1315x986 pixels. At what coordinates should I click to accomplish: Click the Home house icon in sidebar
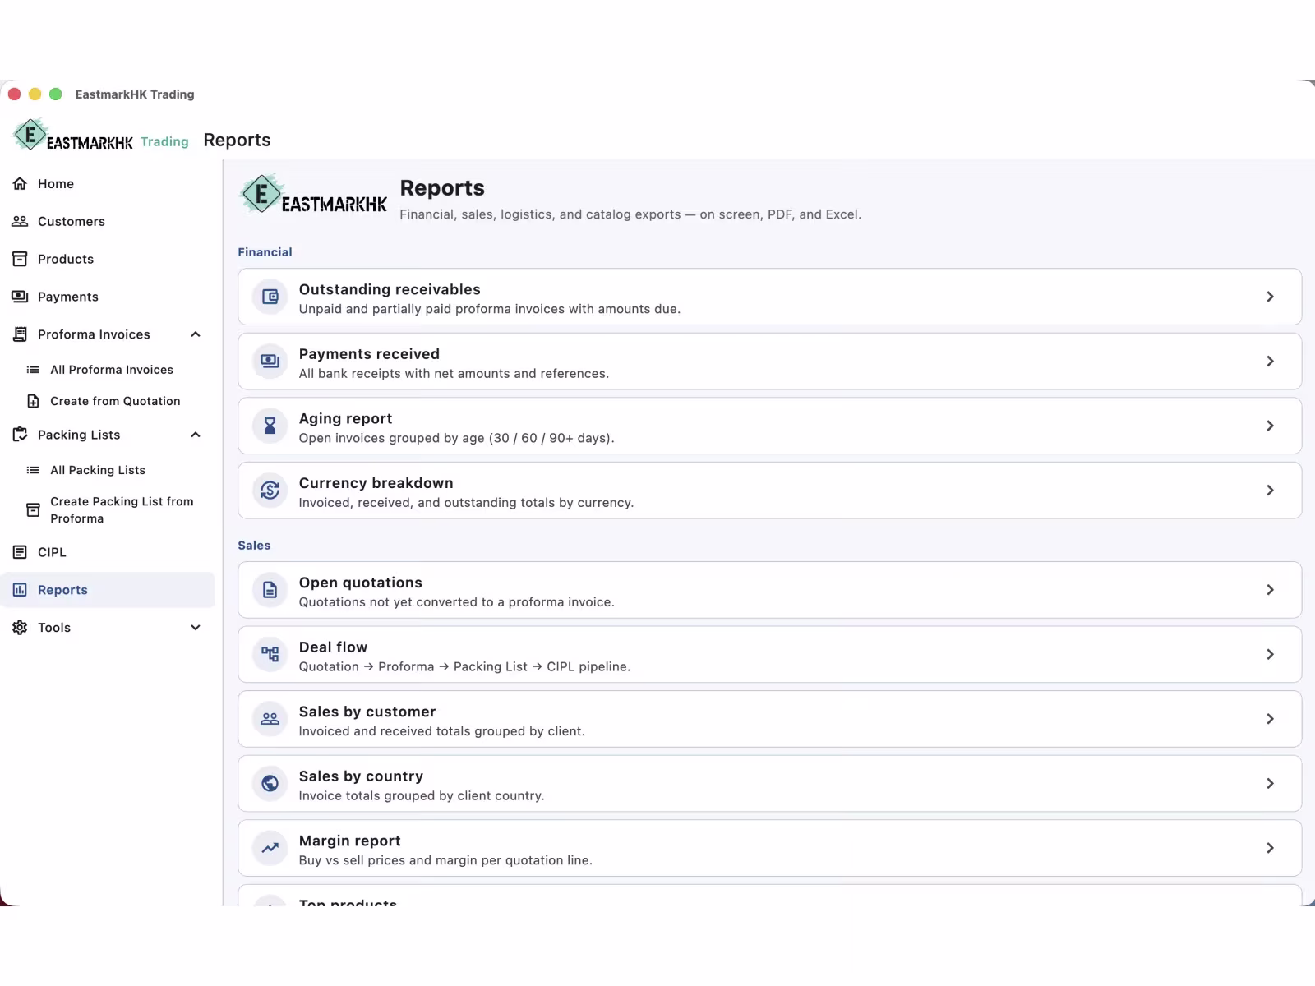point(20,183)
